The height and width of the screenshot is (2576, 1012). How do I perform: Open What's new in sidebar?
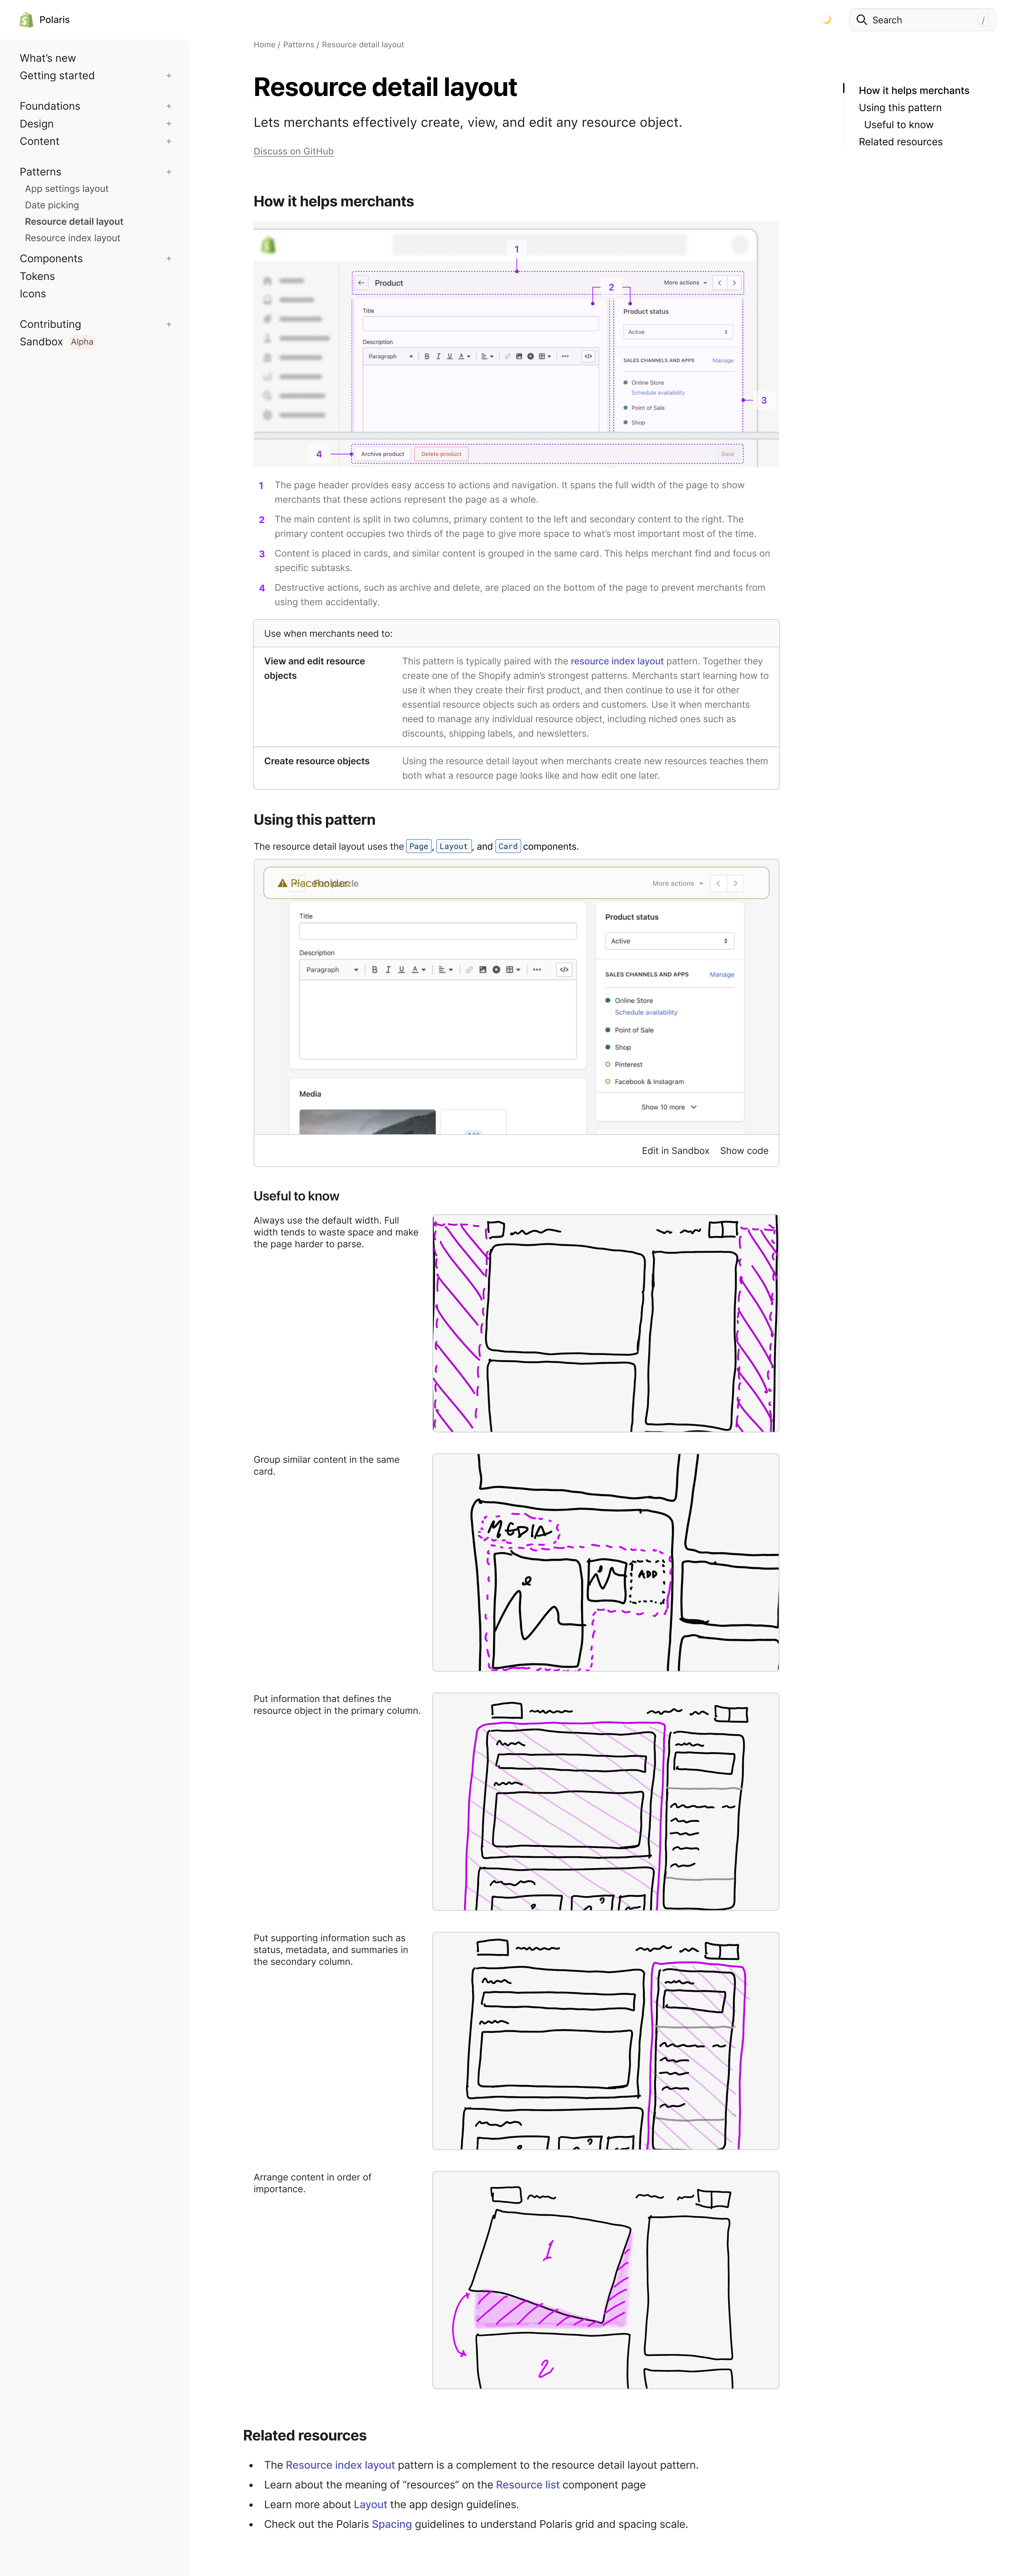point(48,58)
